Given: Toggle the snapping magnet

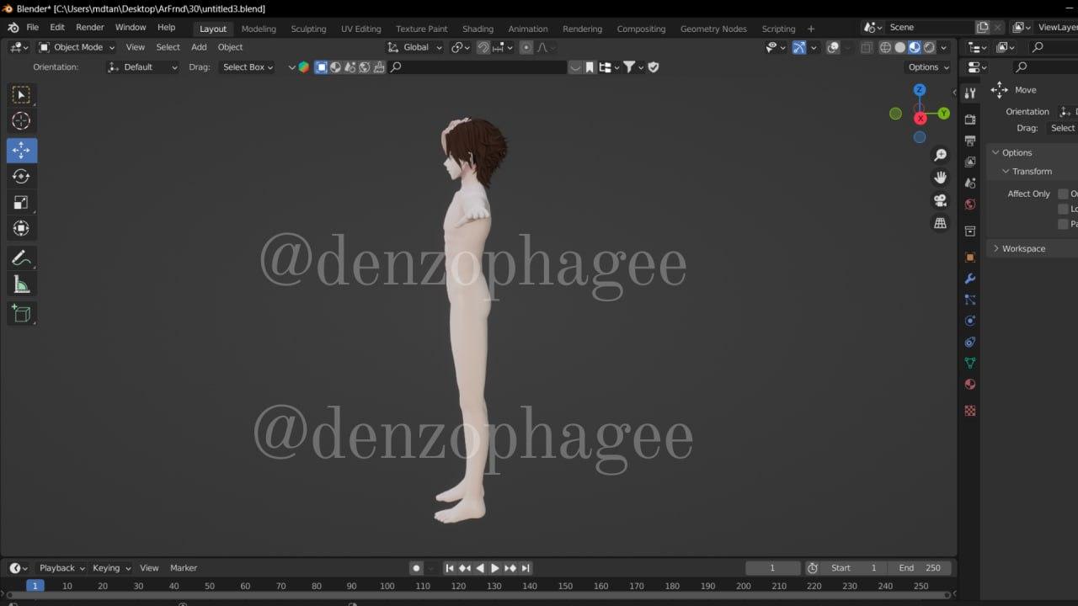Looking at the screenshot, I should (x=483, y=47).
